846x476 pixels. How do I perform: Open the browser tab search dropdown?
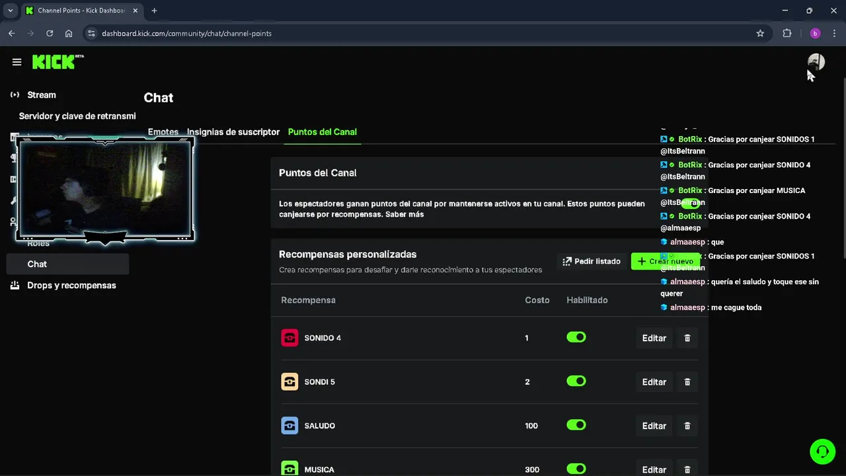pyautogui.click(x=11, y=11)
